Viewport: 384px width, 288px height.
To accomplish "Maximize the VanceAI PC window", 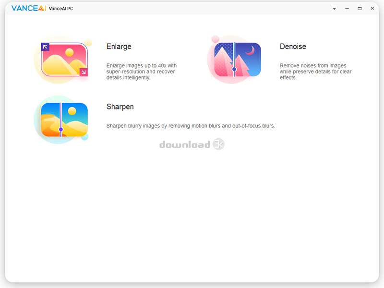I will pyautogui.click(x=360, y=8).
